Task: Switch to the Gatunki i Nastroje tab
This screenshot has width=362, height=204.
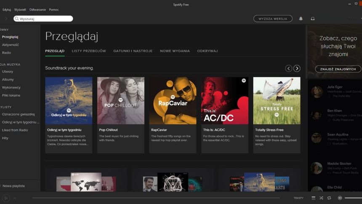Action: (x=133, y=51)
